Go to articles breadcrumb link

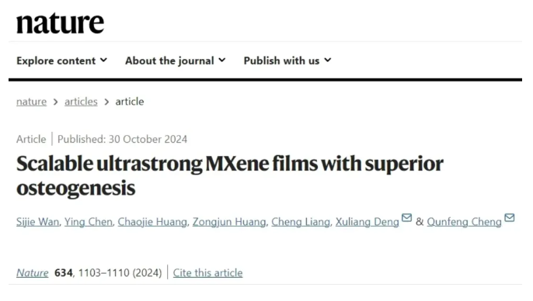coord(81,102)
